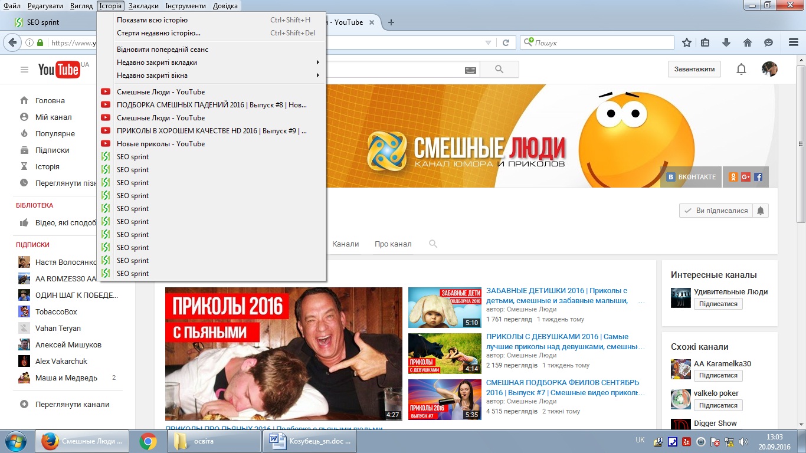Screen dimensions: 806x453
Task: Open 'Популярне' in the sidebar
Action: pos(55,134)
